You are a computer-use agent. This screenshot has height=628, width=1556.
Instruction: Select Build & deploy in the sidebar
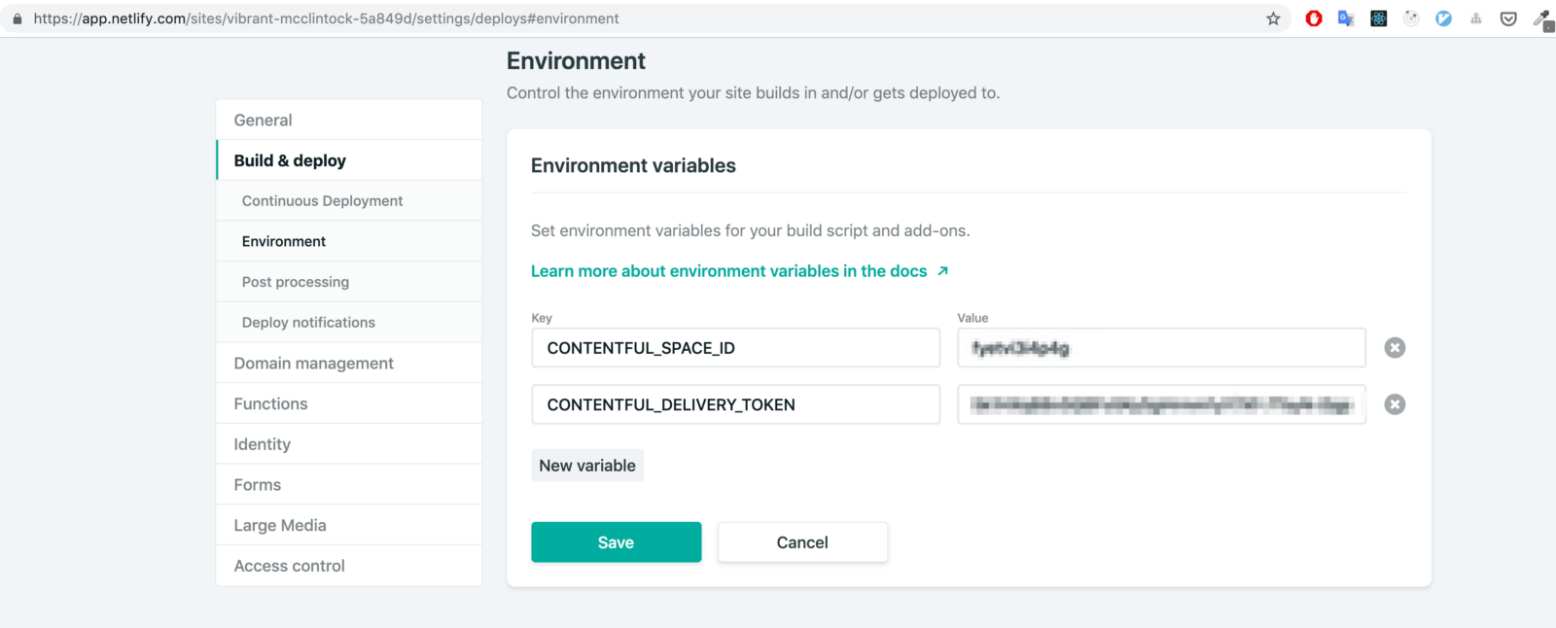[349, 160]
